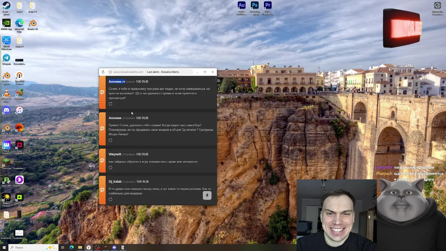Open the Microsoft Edge desktop shortcut
The width and height of the screenshot is (446, 251).
[x=20, y=26]
